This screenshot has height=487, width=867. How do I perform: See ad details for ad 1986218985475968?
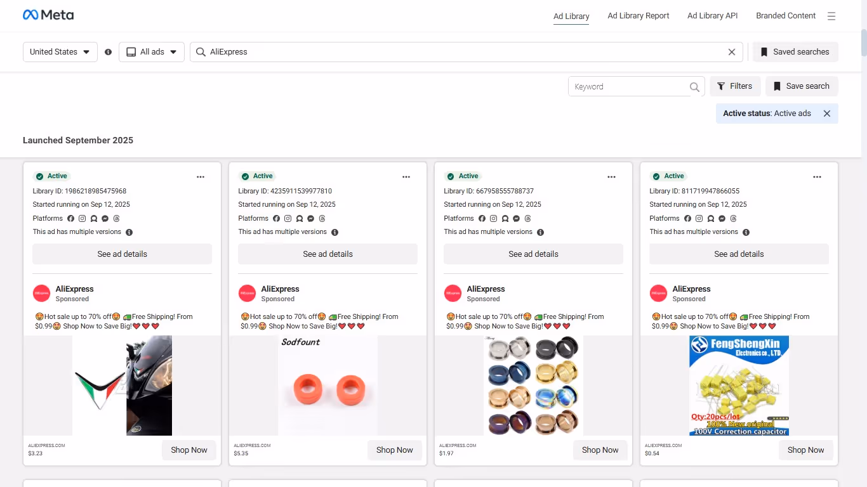122,254
